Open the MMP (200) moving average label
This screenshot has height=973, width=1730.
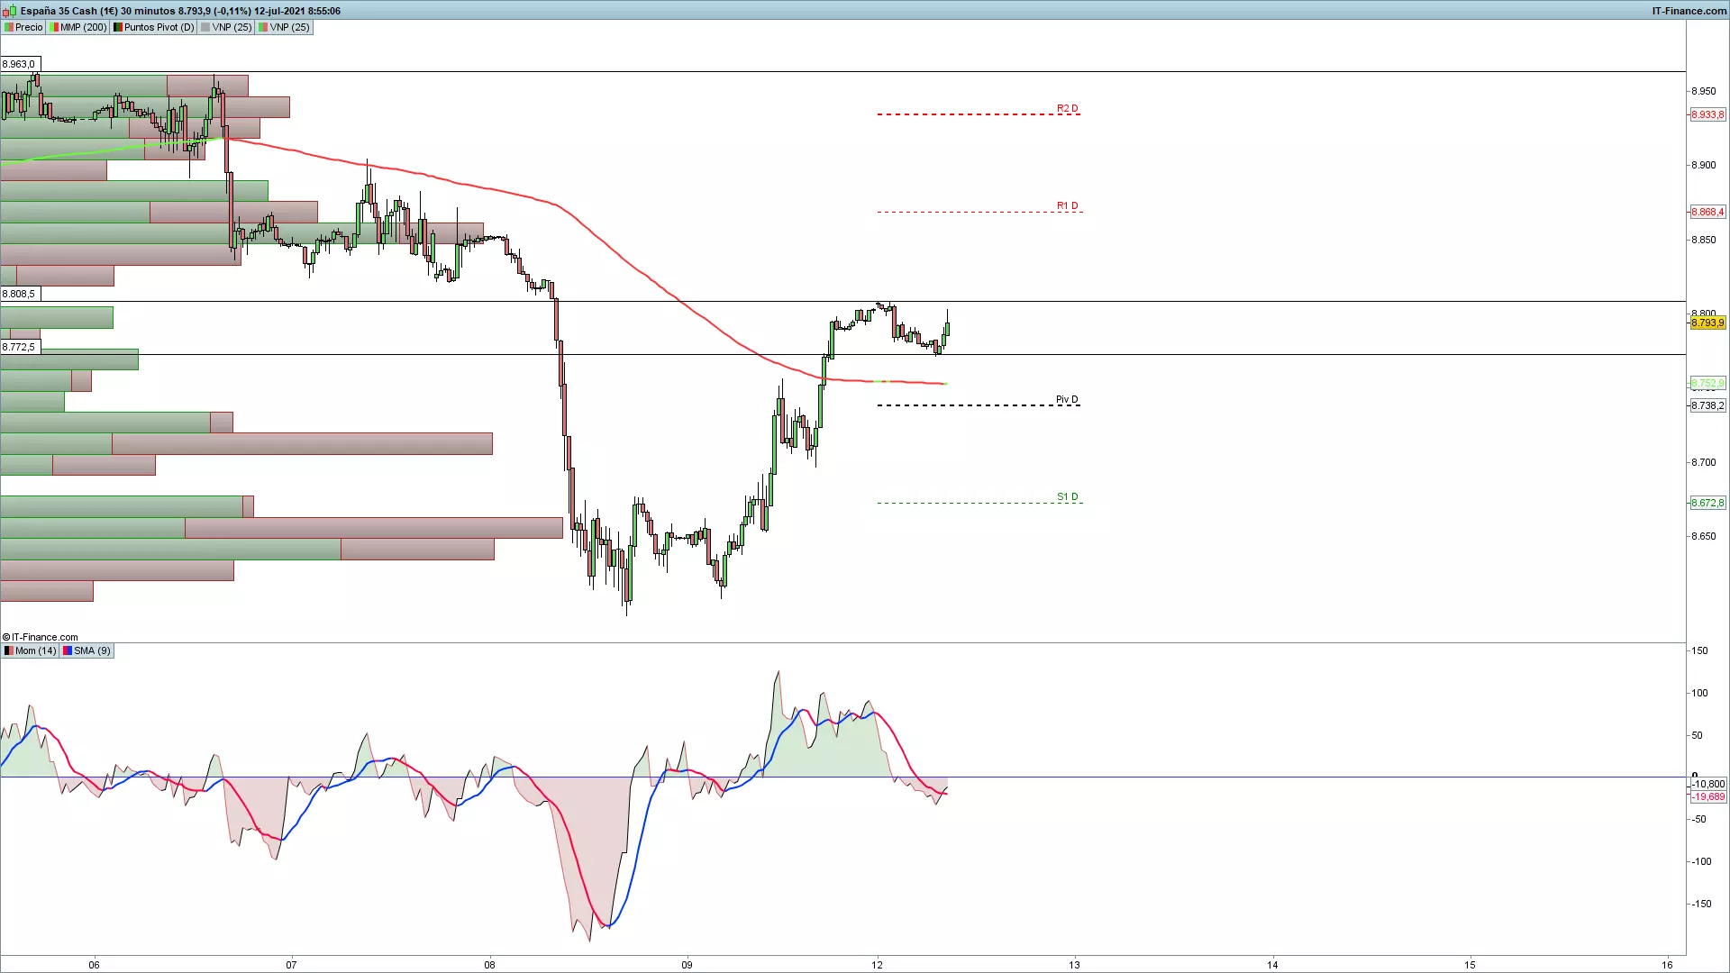(78, 27)
